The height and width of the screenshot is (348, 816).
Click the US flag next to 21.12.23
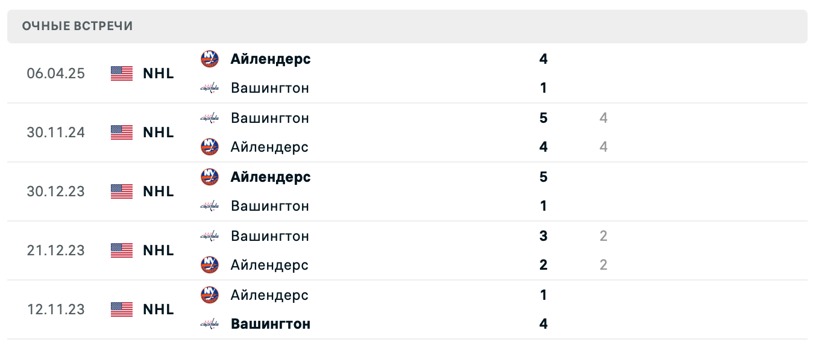click(x=121, y=250)
